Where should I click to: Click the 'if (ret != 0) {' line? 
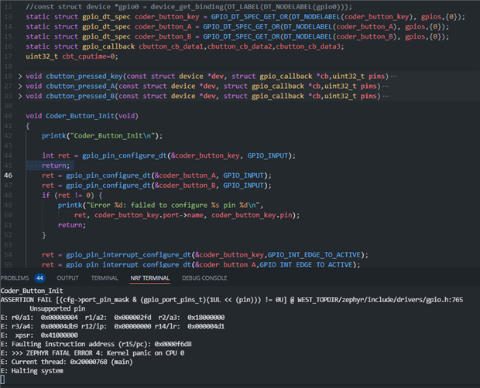click(x=72, y=196)
